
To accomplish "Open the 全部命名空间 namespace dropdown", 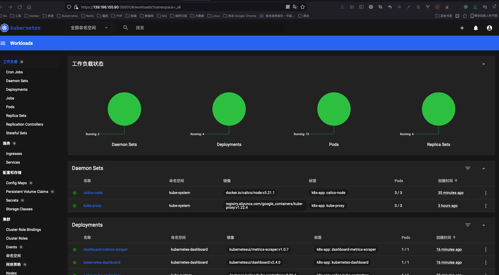I will (89, 28).
